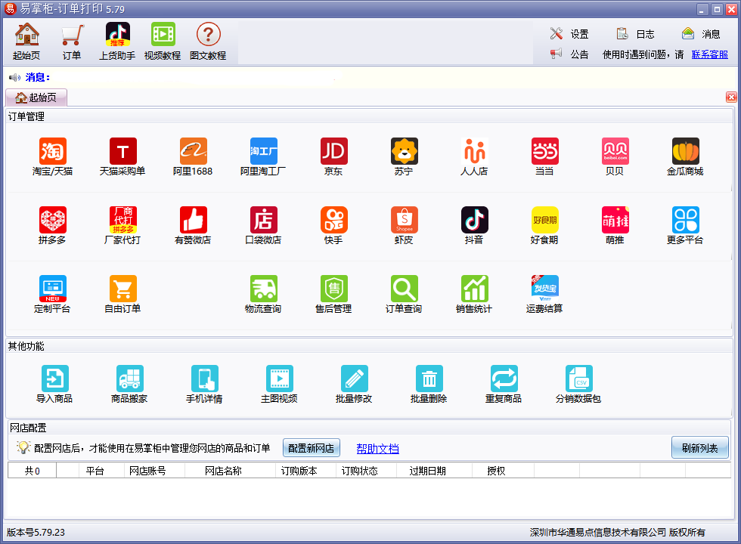The image size is (741, 544).
Task: Open 设置 settings
Action: [570, 33]
